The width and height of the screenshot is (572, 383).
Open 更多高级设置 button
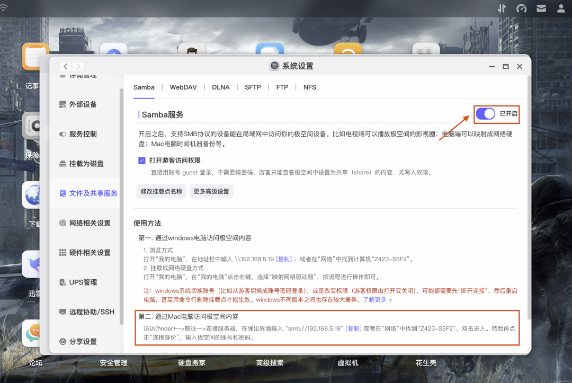pos(211,191)
